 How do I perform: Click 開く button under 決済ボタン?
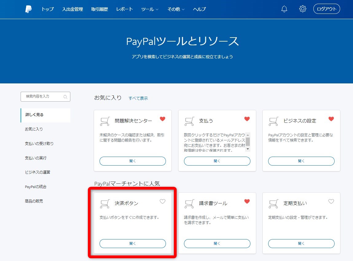132,243
